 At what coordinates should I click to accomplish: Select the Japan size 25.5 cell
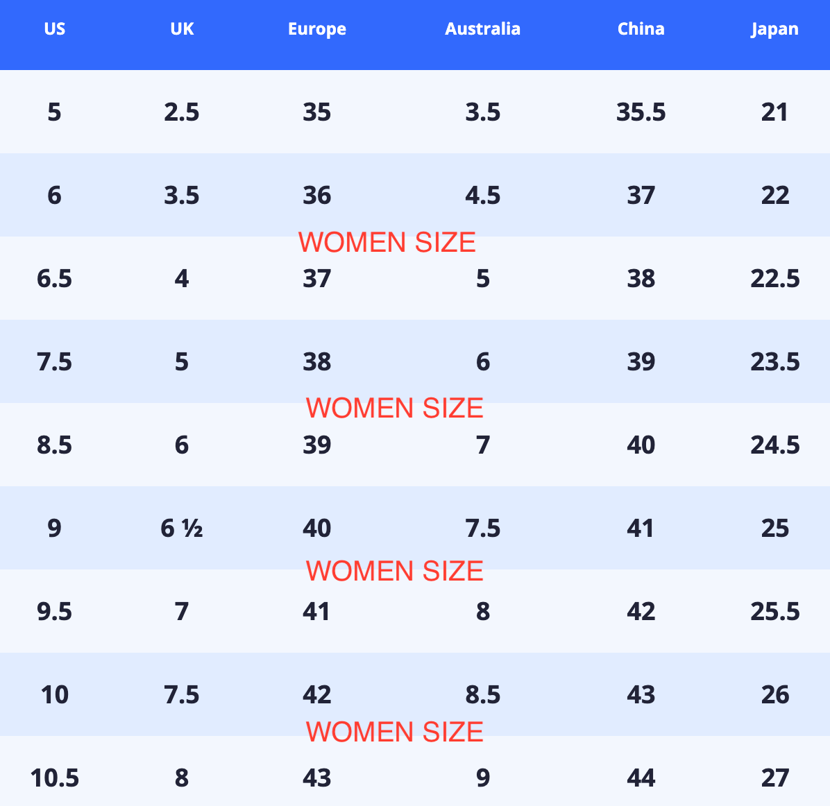coord(775,611)
